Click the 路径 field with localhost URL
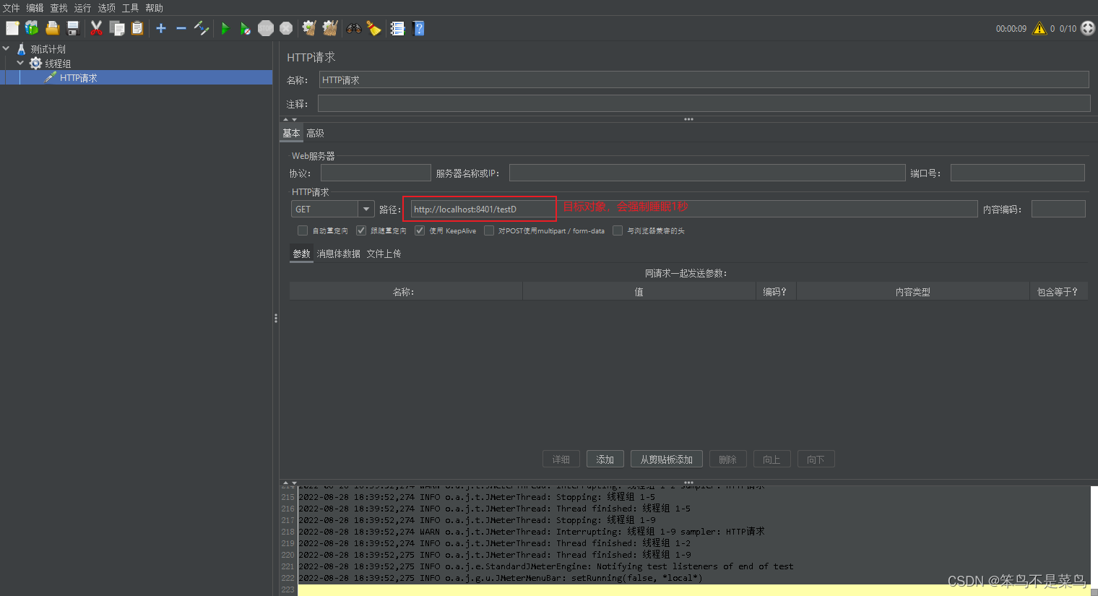The height and width of the screenshot is (596, 1098). (x=693, y=209)
